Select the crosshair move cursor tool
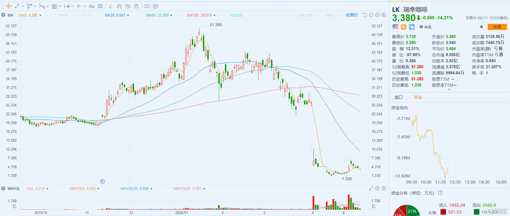This screenshot has height=216, width=510. pos(9,6)
